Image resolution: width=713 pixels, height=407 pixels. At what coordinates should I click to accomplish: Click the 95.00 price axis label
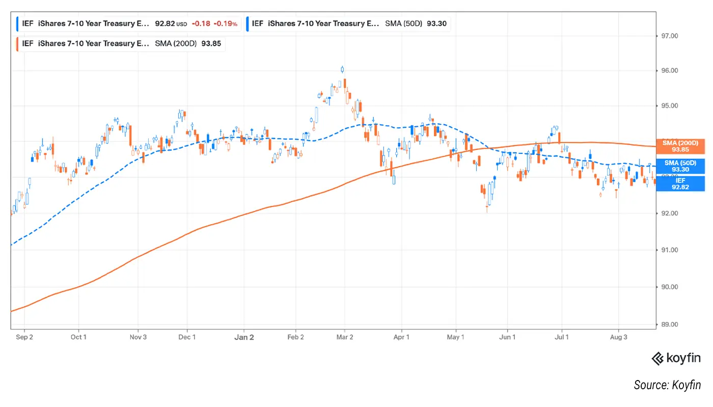click(670, 106)
